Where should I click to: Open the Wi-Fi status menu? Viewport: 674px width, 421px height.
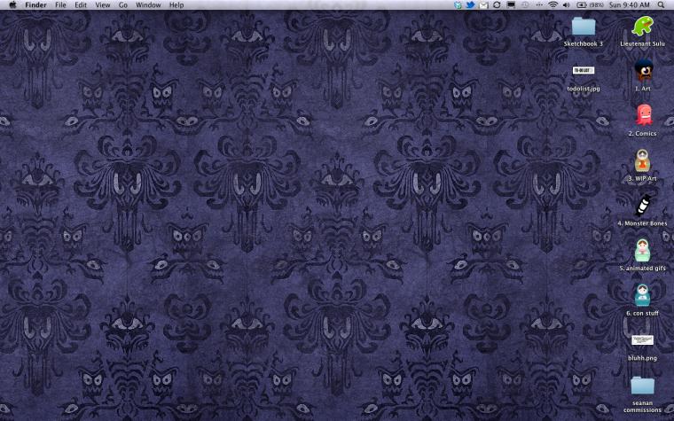coord(553,4)
